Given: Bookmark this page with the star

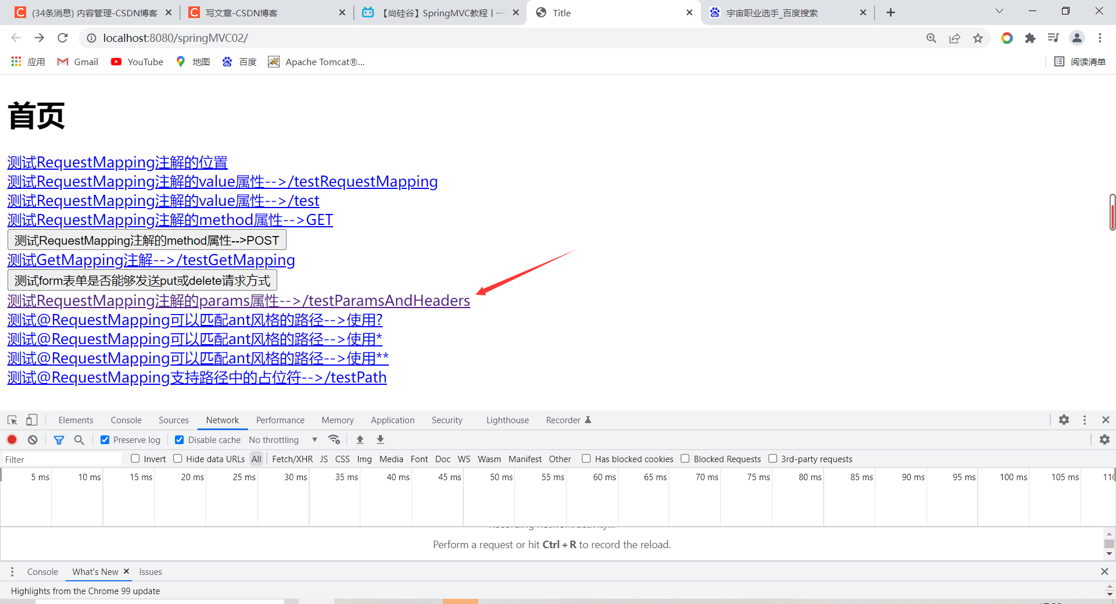Looking at the screenshot, I should tap(978, 38).
